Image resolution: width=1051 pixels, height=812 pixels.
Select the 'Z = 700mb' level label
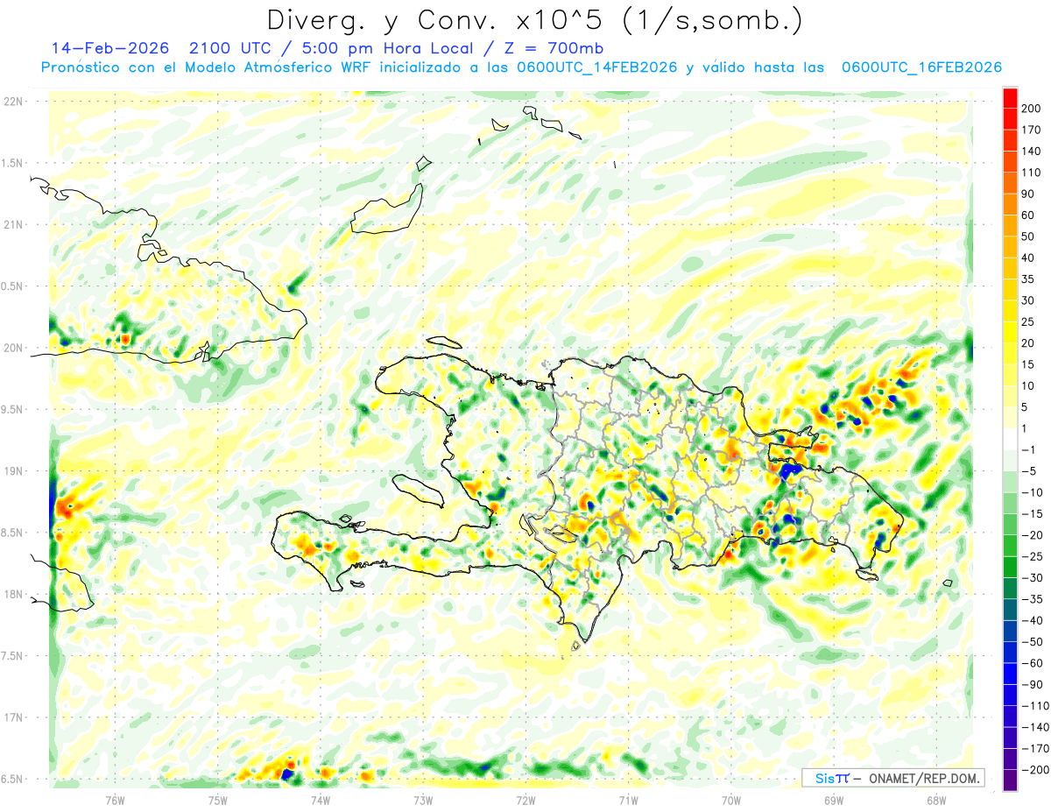[554, 47]
